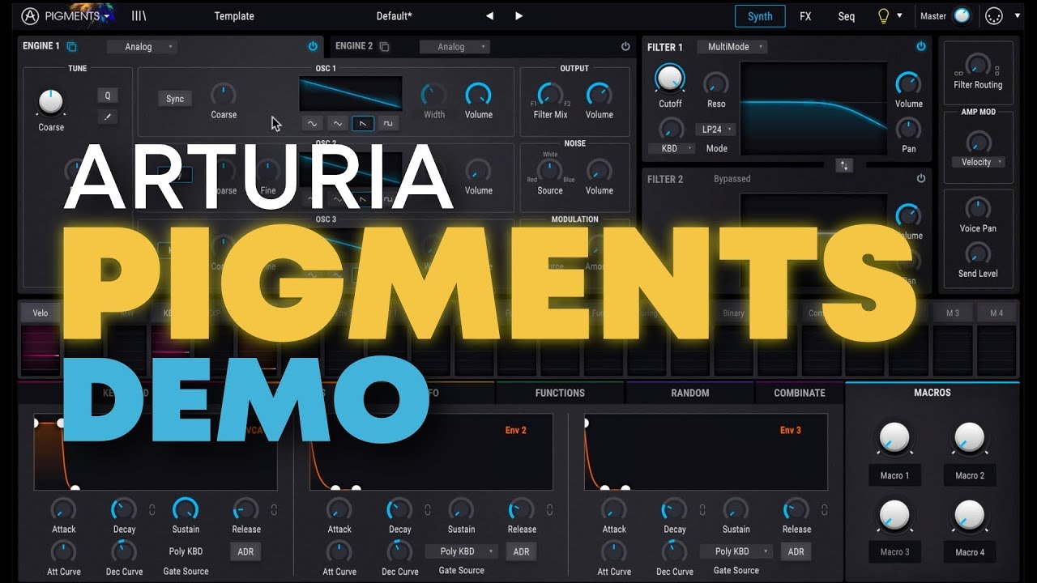This screenshot has height=583, width=1037.
Task: Click the Macro 2 name label
Action: pos(970,475)
